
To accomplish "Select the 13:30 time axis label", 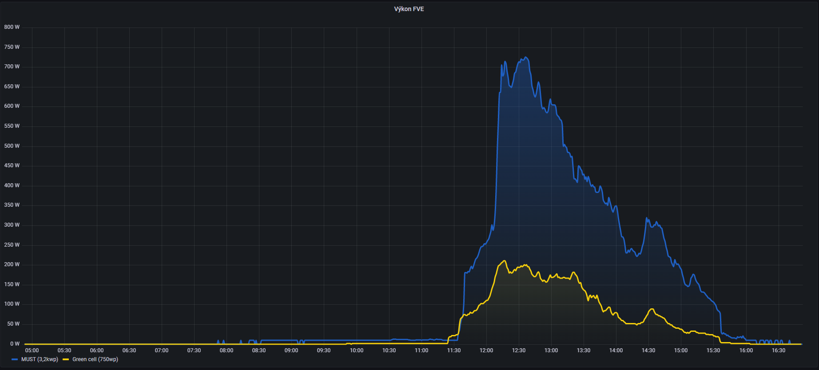I will pyautogui.click(x=584, y=350).
